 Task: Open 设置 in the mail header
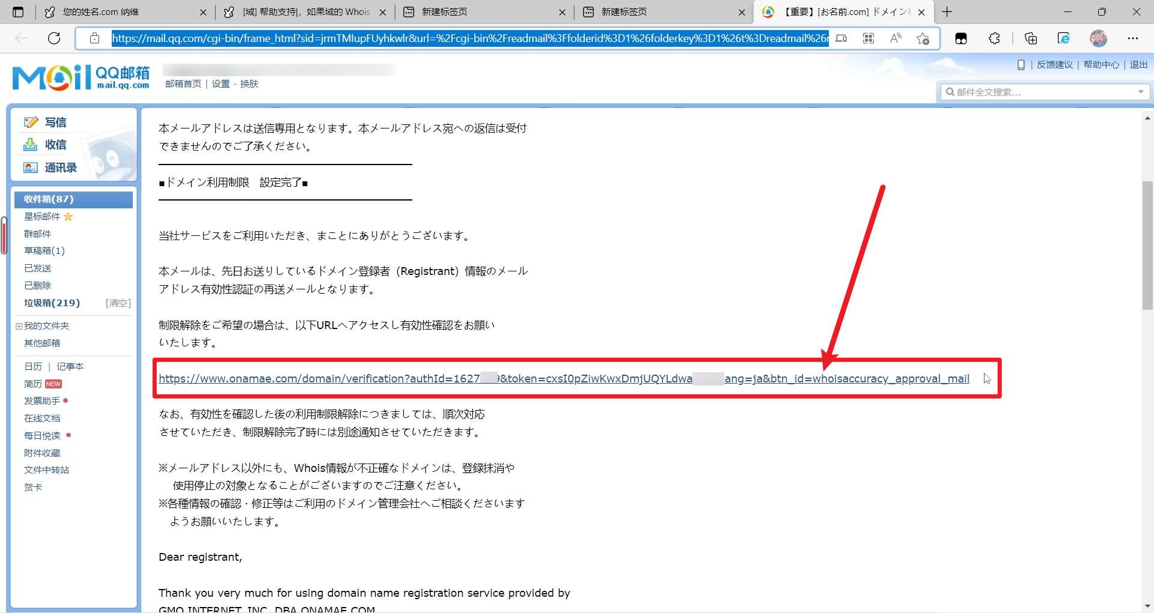point(221,83)
